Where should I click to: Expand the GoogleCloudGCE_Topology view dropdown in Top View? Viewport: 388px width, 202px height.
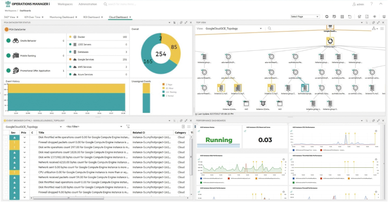pyautogui.click(x=260, y=29)
